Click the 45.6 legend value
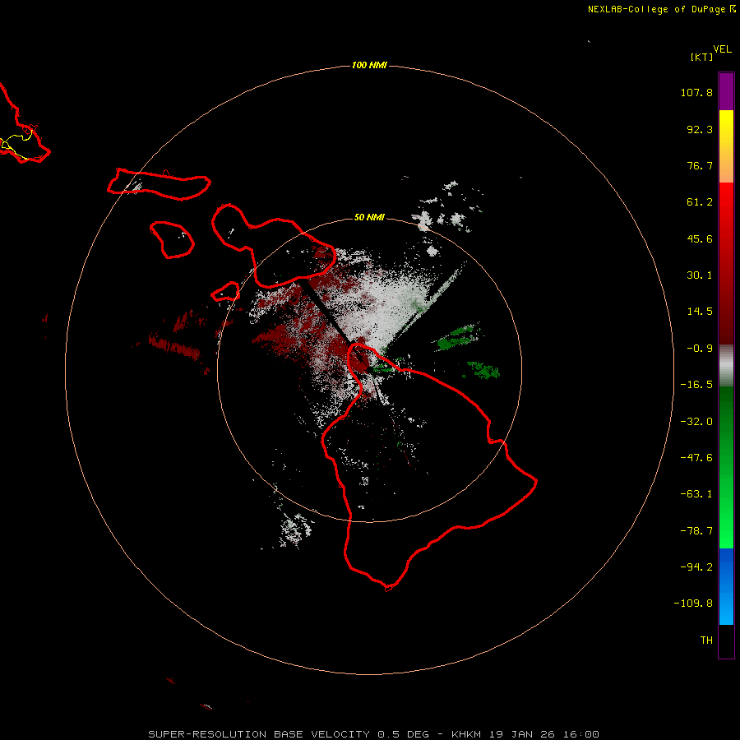Image resolution: width=740 pixels, height=740 pixels. (700, 238)
